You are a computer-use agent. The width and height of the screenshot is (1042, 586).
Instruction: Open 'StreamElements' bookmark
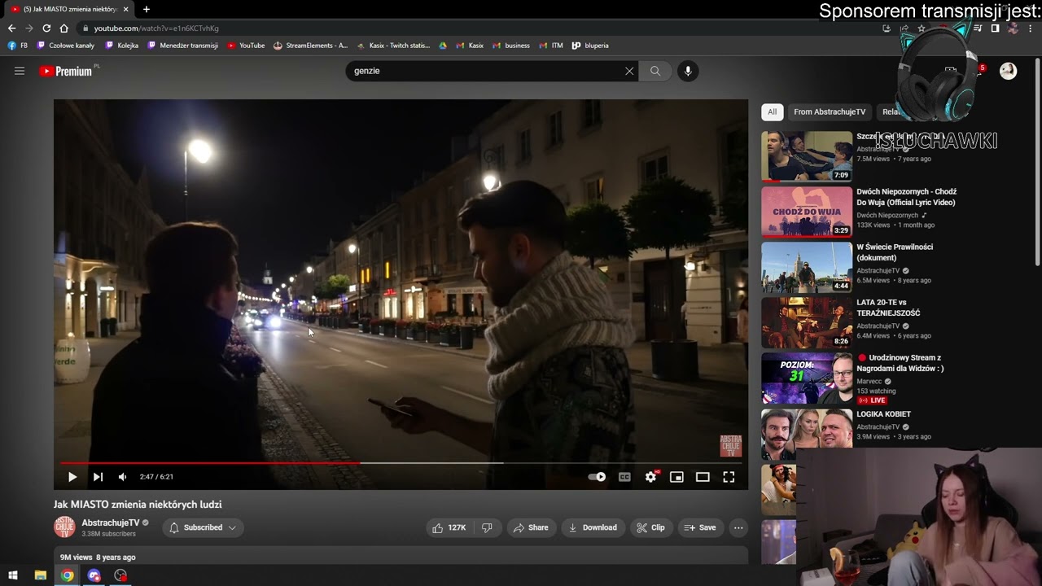[x=310, y=46]
